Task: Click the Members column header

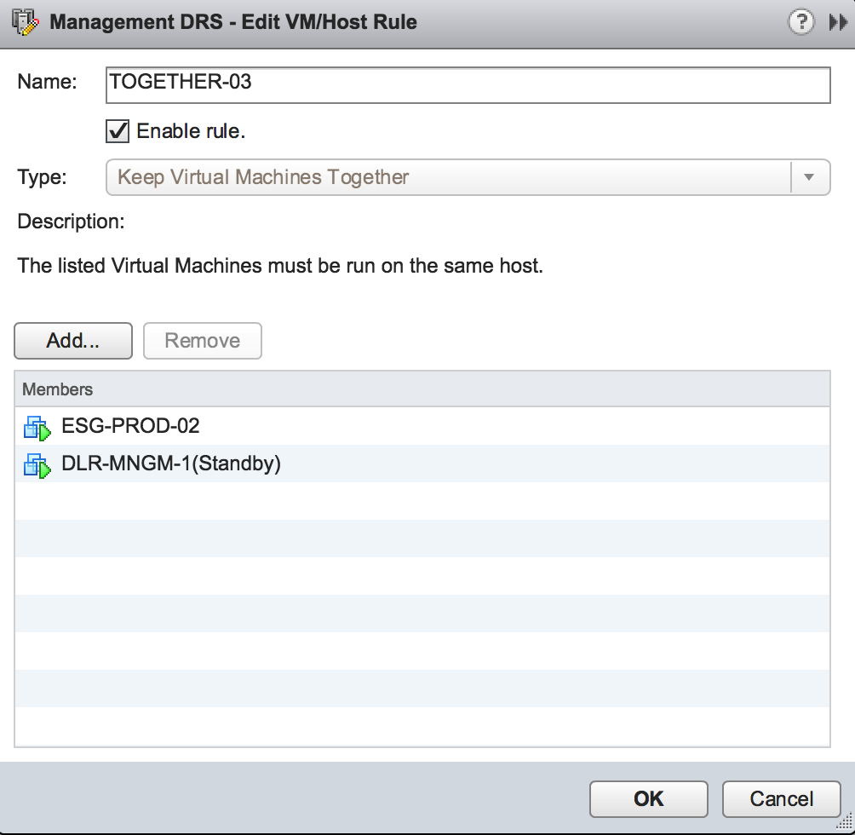Action: [422, 389]
